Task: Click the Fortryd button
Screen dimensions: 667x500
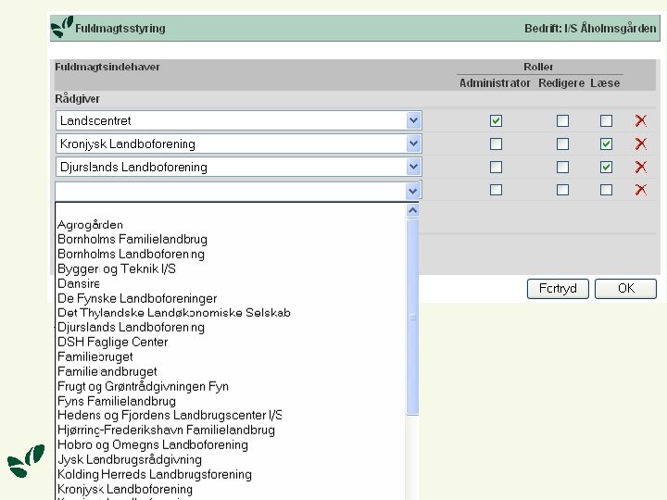Action: pyautogui.click(x=558, y=289)
